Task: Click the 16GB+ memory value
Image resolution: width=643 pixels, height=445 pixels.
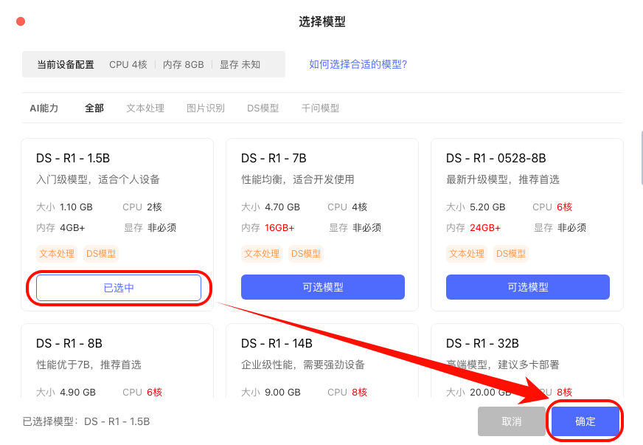Action: click(279, 228)
